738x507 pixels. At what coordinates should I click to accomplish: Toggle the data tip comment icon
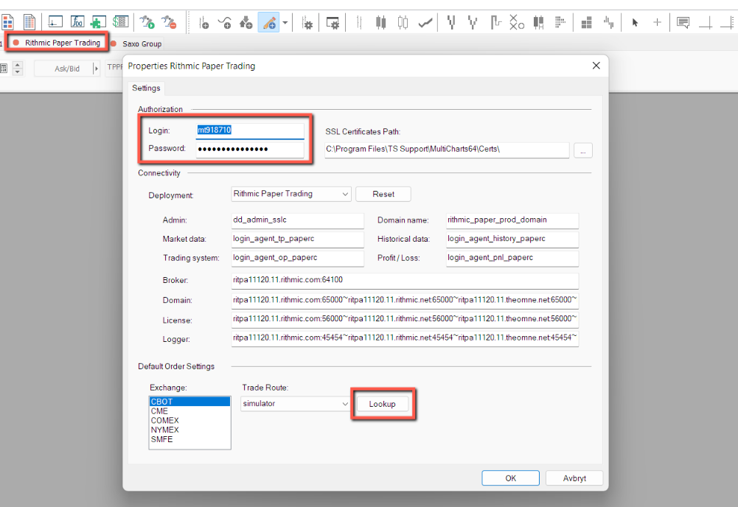pyautogui.click(x=683, y=22)
